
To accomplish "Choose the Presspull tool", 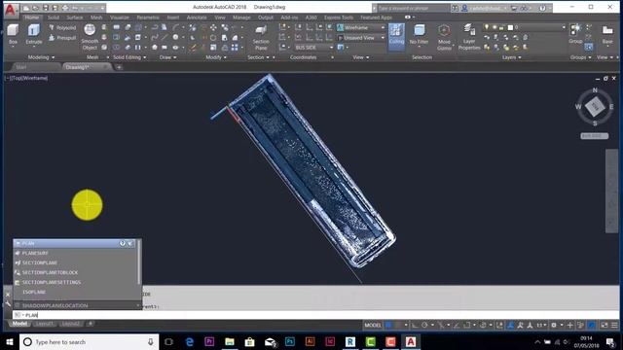I will coord(62,38).
